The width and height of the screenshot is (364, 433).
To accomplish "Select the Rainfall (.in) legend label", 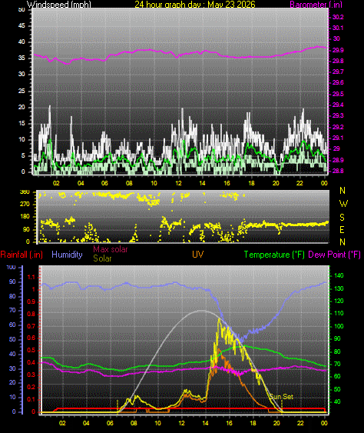I will coord(22,255).
